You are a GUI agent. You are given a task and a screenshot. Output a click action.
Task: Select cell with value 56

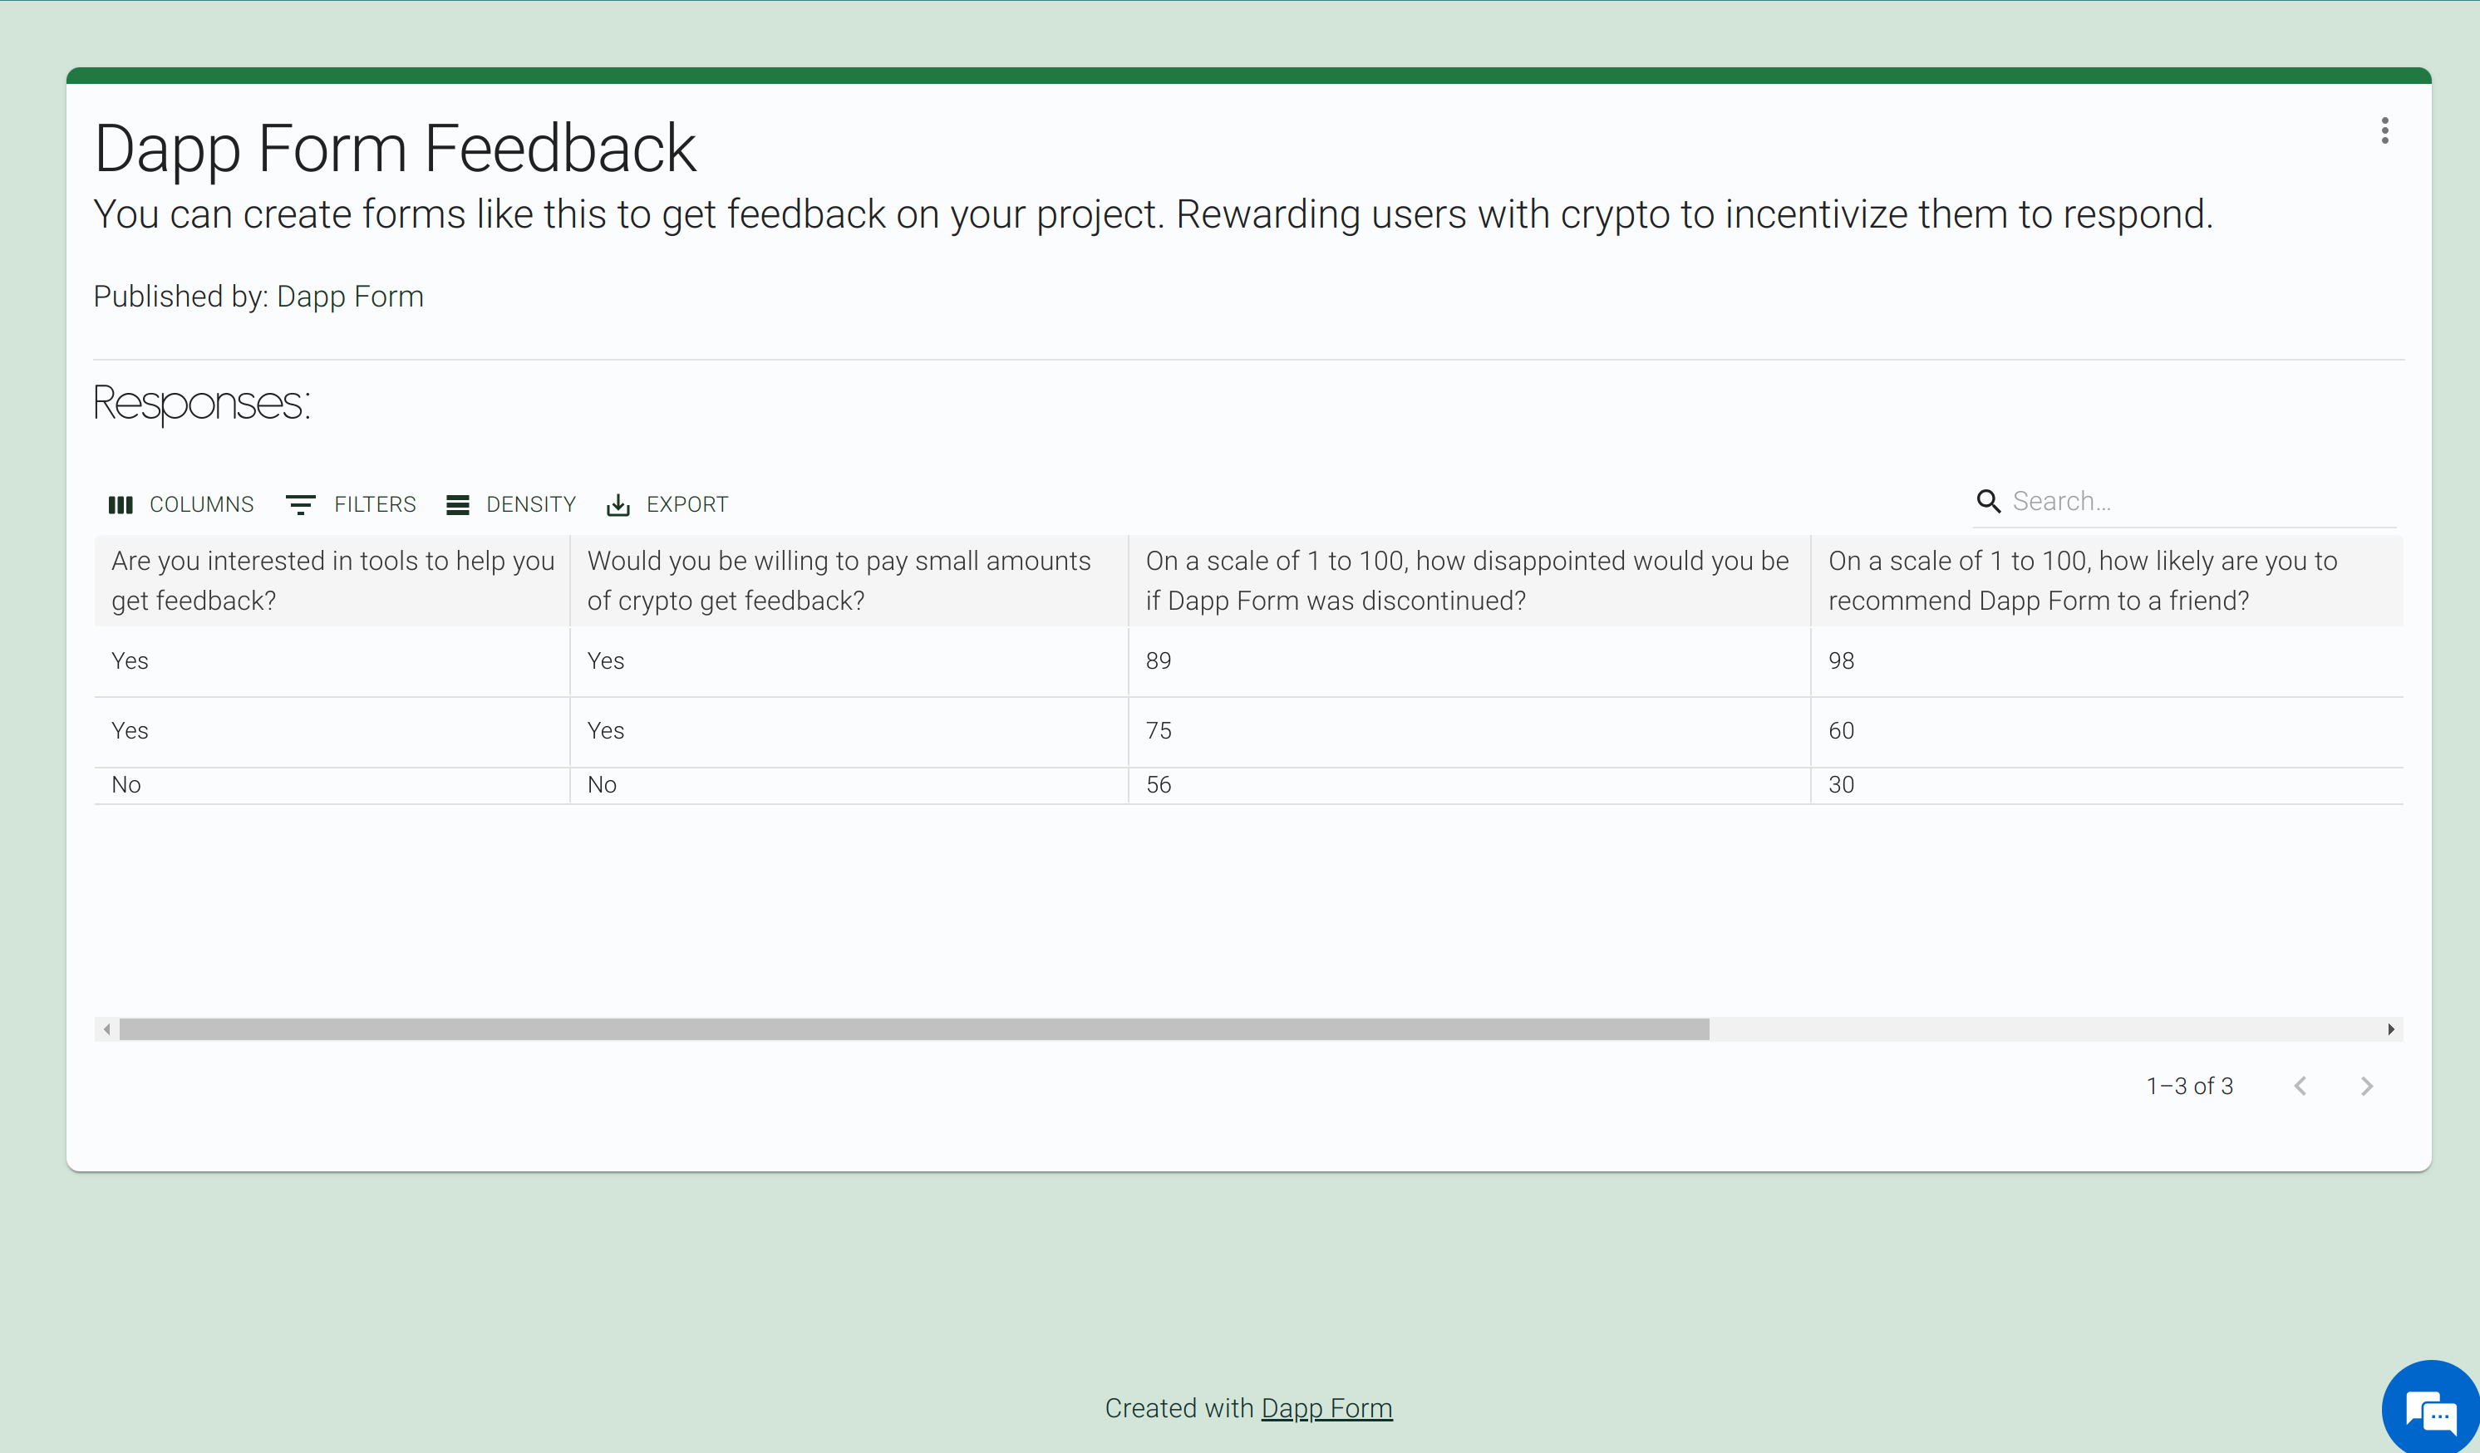pyautogui.click(x=1469, y=785)
